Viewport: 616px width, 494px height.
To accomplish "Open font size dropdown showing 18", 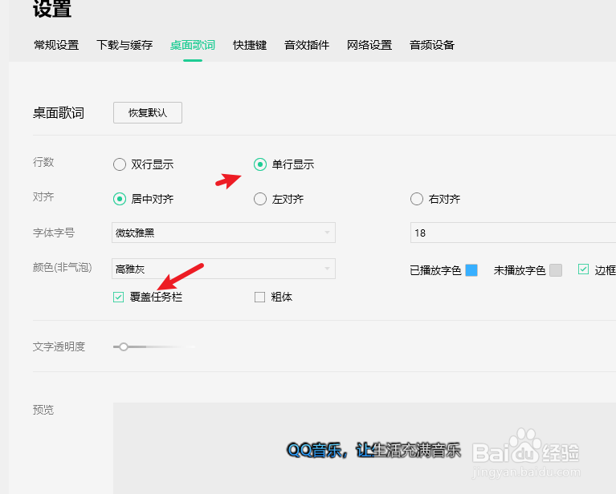I will [x=513, y=233].
